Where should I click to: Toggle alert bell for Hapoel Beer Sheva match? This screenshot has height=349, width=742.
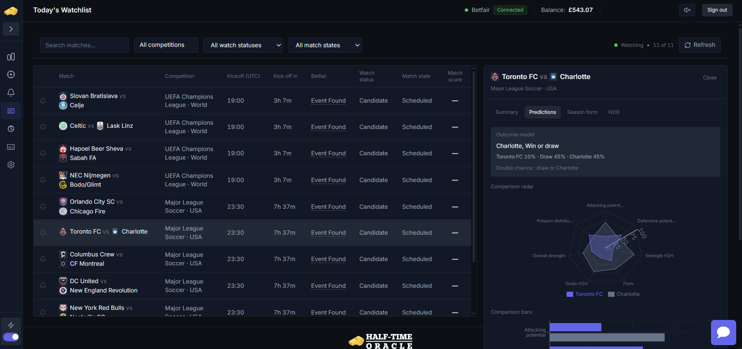pyautogui.click(x=43, y=153)
